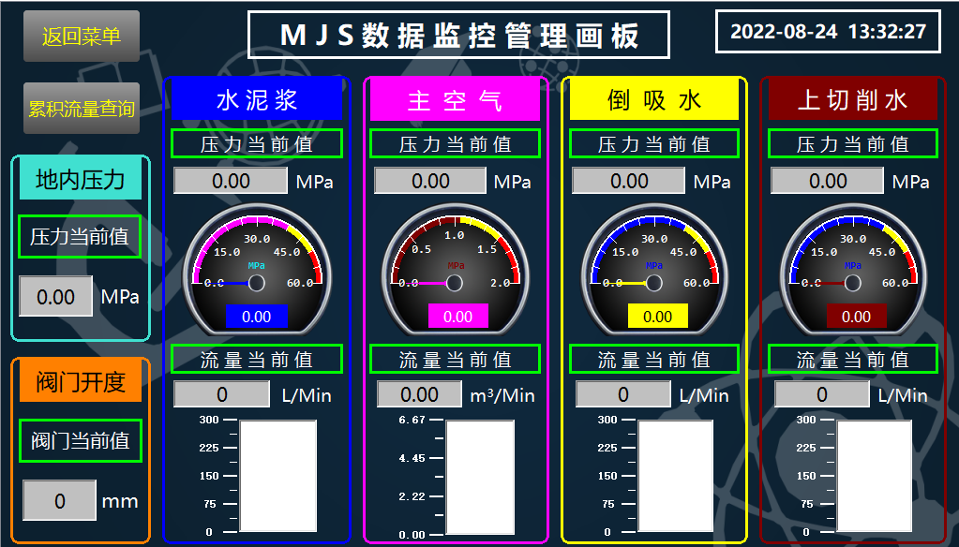Click the 阀门开度 mm value field
The width and height of the screenshot is (959, 547).
tap(60, 500)
